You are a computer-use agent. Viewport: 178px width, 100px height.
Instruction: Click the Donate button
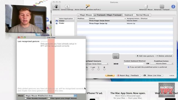pos(110,75)
